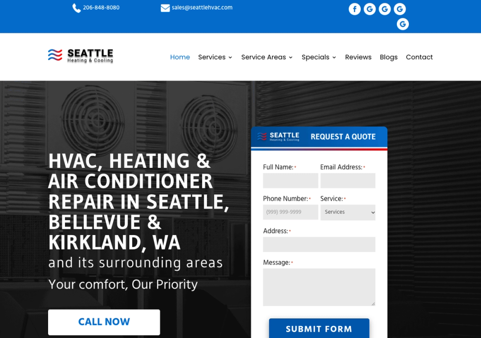Go to the Home menu item
Screen dimensions: 481x338
click(180, 57)
